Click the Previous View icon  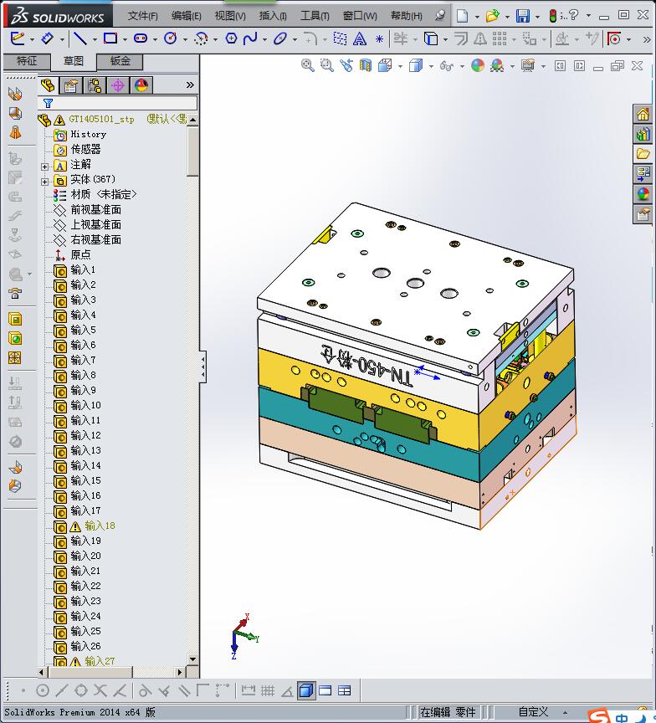pyautogui.click(x=346, y=65)
